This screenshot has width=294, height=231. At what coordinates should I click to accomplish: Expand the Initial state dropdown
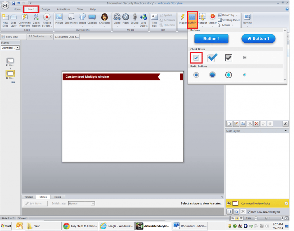[92, 203]
